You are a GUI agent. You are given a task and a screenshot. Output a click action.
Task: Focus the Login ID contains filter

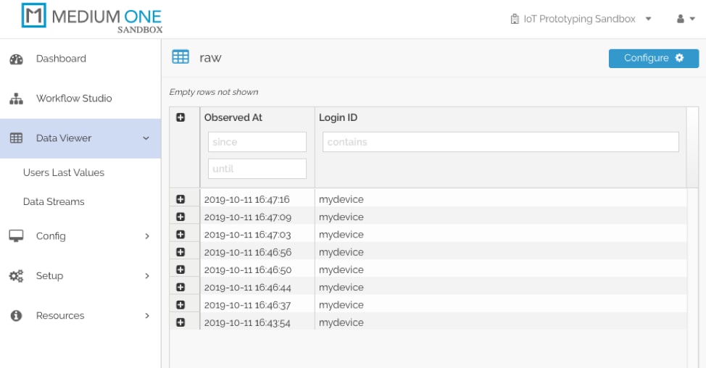[x=500, y=142]
